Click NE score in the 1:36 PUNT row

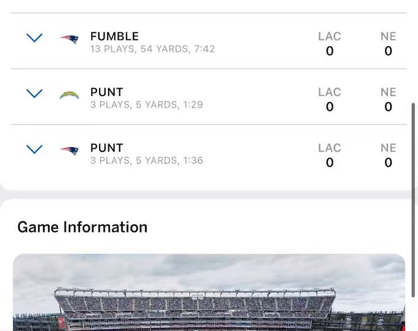point(388,162)
